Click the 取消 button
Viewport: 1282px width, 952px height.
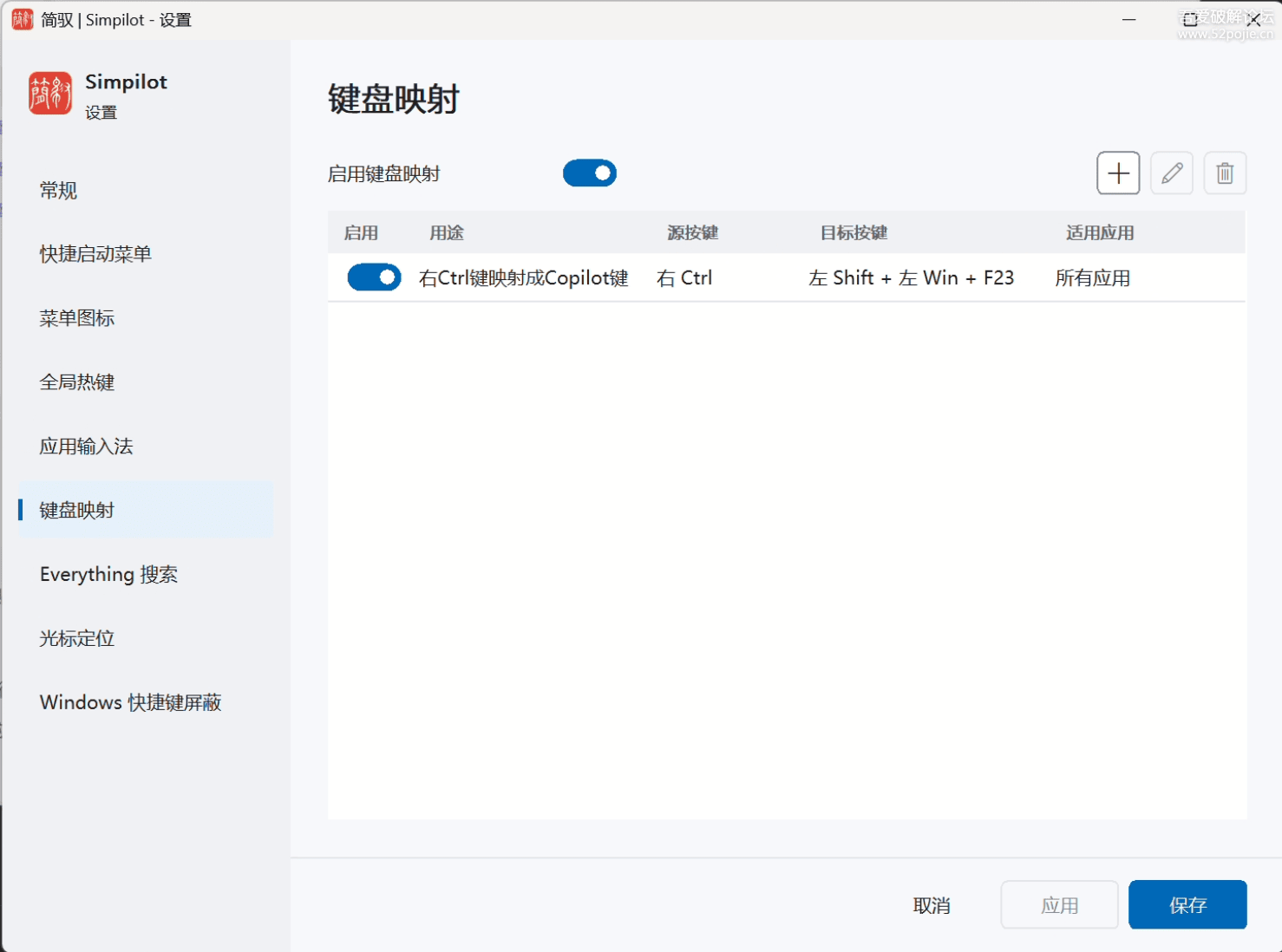(x=932, y=905)
